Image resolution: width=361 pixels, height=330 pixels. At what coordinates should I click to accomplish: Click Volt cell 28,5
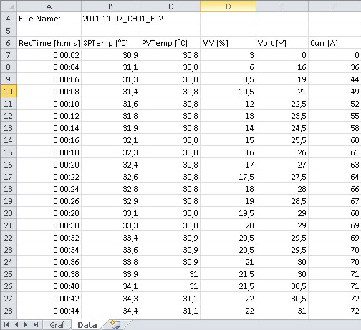(282, 201)
